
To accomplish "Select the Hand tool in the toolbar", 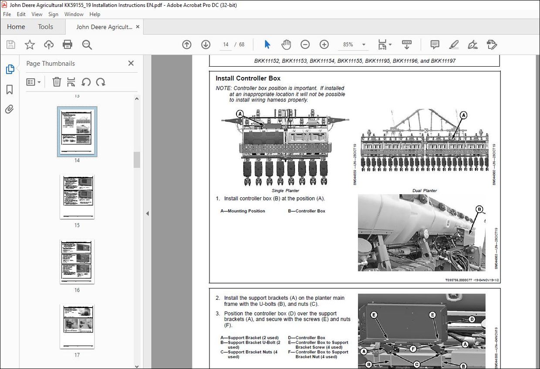I will [286, 44].
